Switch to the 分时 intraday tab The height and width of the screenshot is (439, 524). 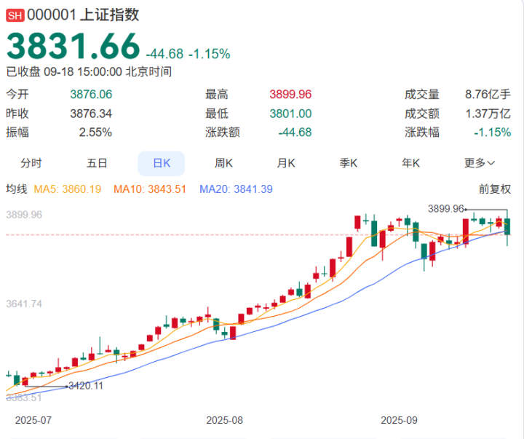(x=31, y=163)
